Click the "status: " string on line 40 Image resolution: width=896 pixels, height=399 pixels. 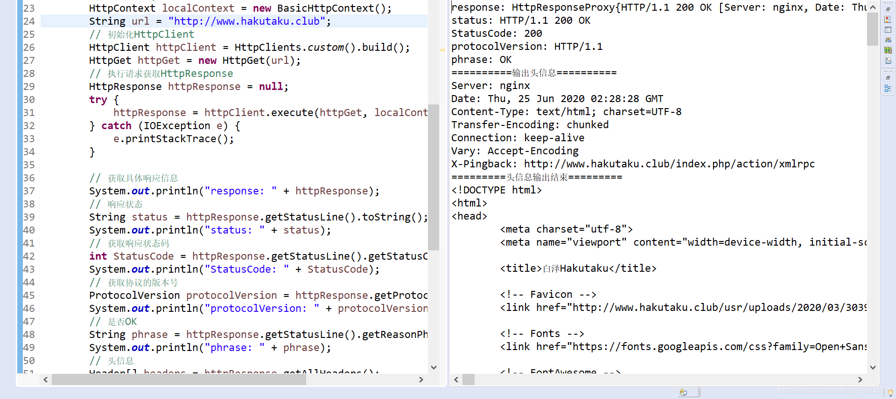point(234,230)
